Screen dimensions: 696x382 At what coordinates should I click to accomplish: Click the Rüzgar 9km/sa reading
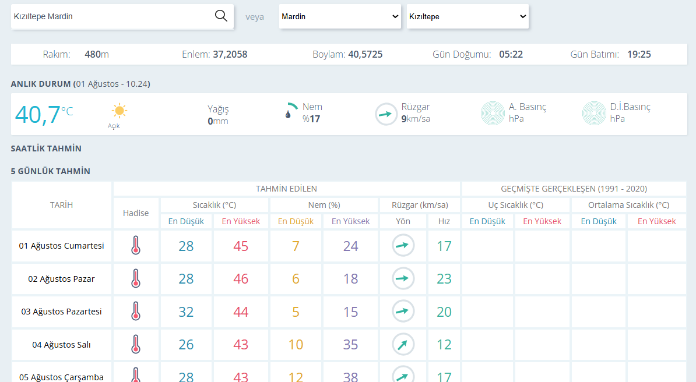click(x=416, y=113)
